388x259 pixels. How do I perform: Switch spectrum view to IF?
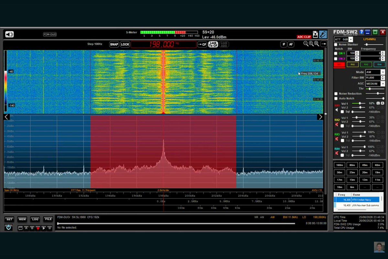(x=284, y=44)
